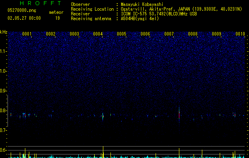Click the Observer label

point(80,4)
